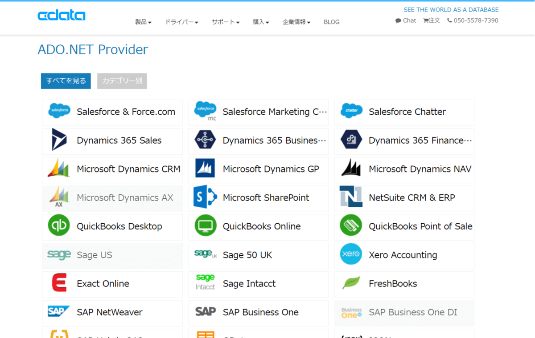
Task: Open the サポート dropdown menu
Action: click(226, 22)
